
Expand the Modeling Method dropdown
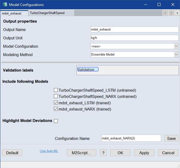click(x=176, y=55)
